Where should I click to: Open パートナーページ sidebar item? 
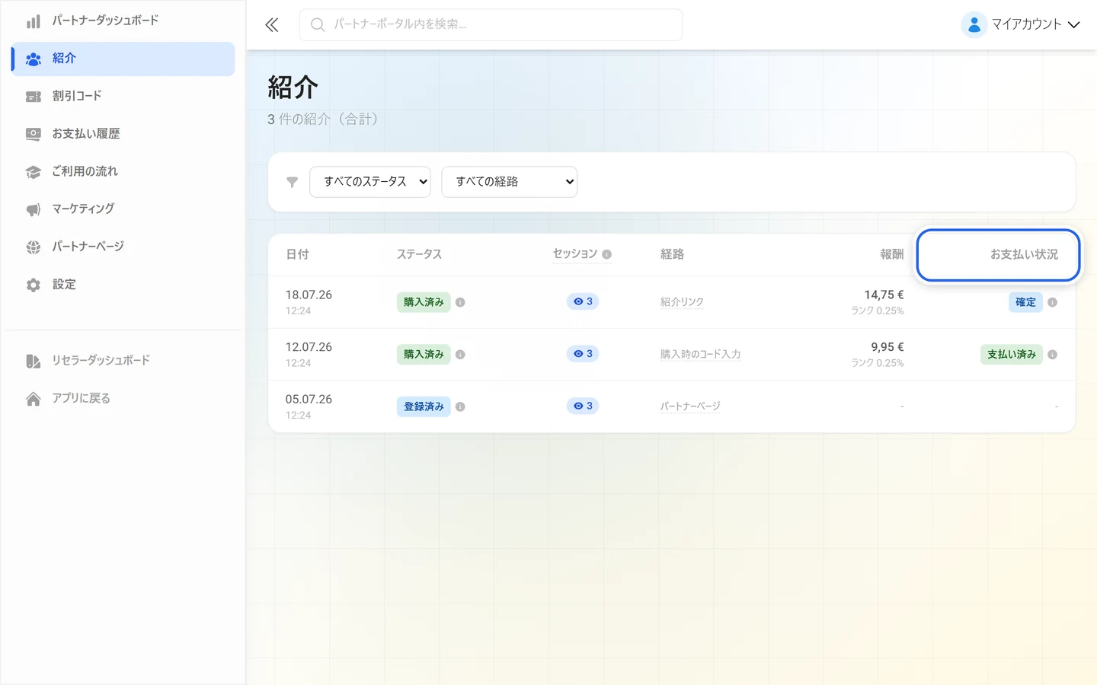point(123,247)
